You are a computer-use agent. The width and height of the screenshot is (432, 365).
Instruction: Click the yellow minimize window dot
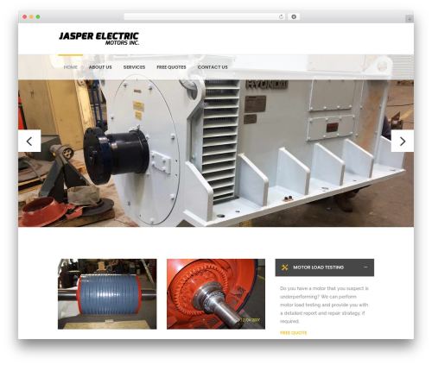(x=31, y=17)
